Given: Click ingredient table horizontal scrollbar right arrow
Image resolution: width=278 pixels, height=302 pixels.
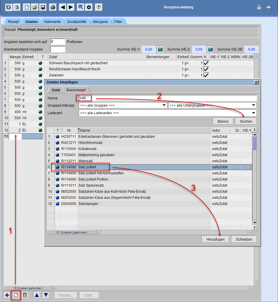Looking at the screenshot, I should tap(251, 288).
